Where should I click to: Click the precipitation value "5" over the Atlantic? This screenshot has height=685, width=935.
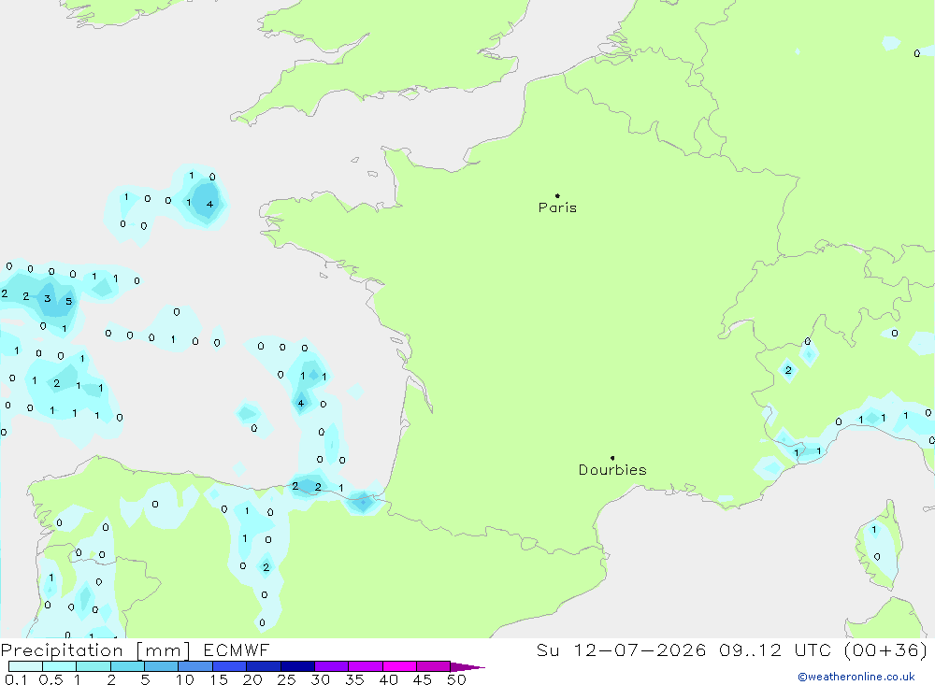click(68, 301)
